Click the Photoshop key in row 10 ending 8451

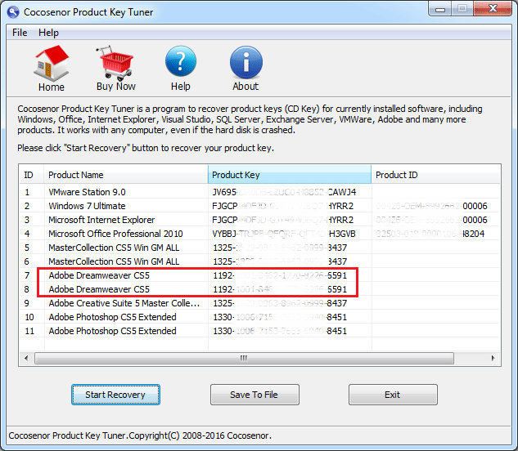[x=280, y=317]
